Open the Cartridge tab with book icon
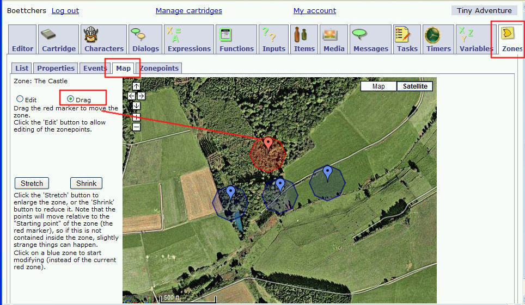The width and height of the screenshot is (525, 305). pos(59,40)
